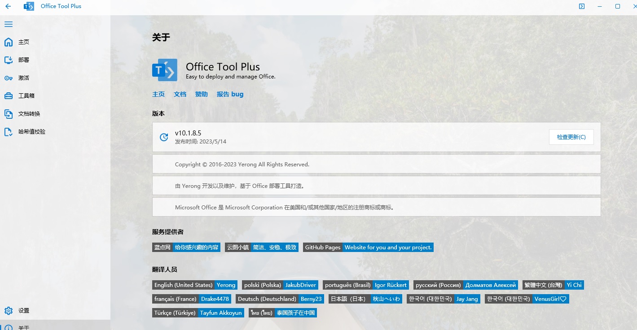The image size is (637, 330).
Task: Click the 한국어 VenusGirl badge
Action: pyautogui.click(x=527, y=299)
